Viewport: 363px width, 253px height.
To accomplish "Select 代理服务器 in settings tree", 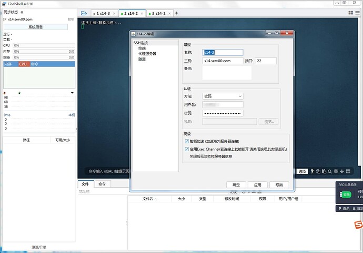I will tap(147, 54).
